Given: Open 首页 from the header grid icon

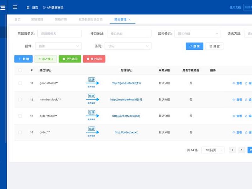Looking at the screenshot, I should [x=32, y=8].
